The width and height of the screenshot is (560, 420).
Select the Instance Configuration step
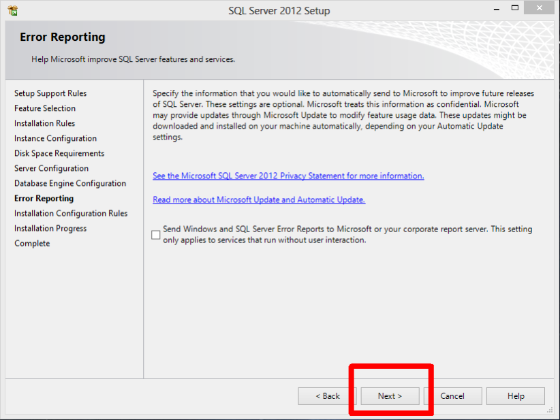pyautogui.click(x=55, y=138)
